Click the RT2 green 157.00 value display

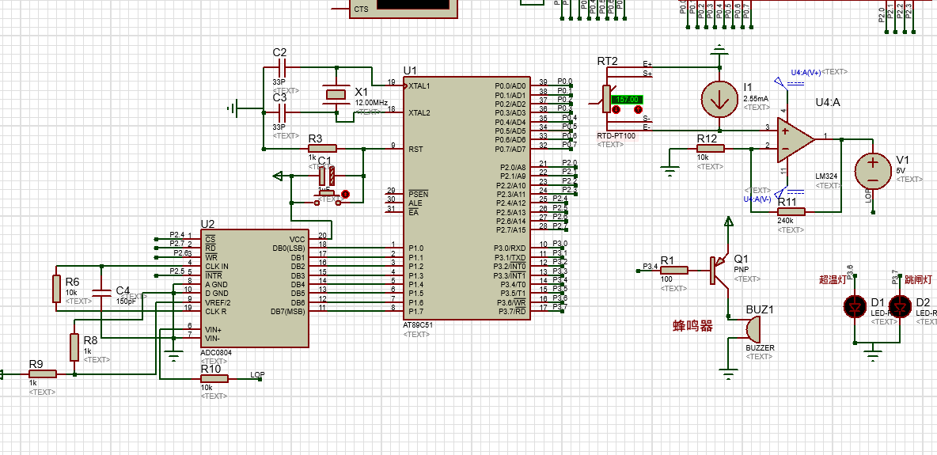[628, 100]
